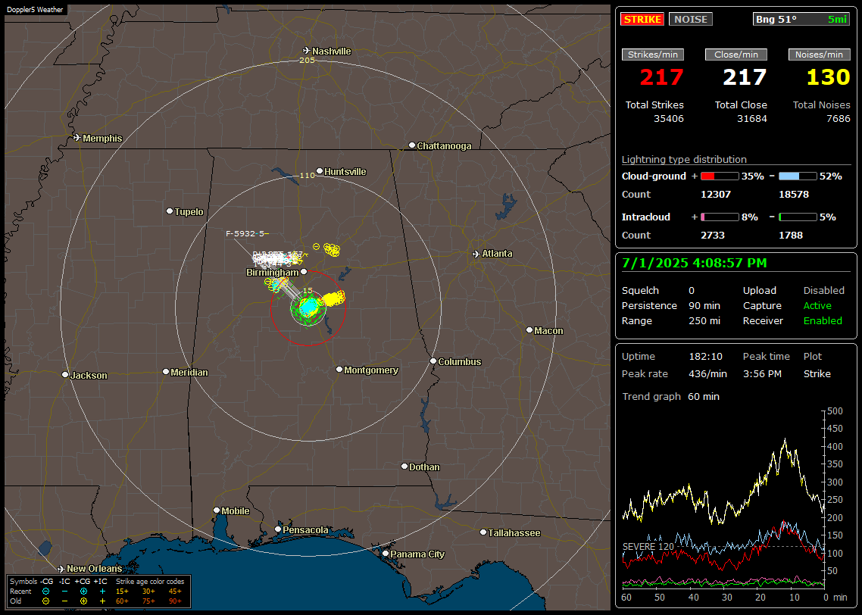Viewport: 862px width, 615px height.
Task: Click the Total Close count 31684
Action: (x=751, y=119)
